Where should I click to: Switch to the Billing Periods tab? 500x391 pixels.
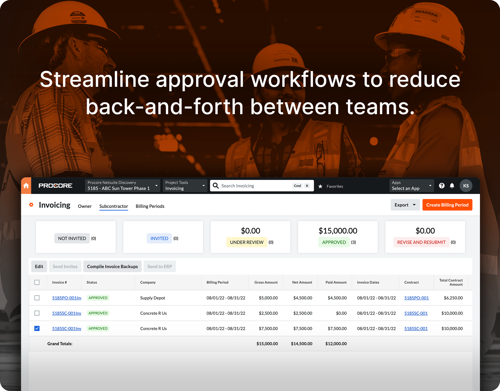point(150,206)
